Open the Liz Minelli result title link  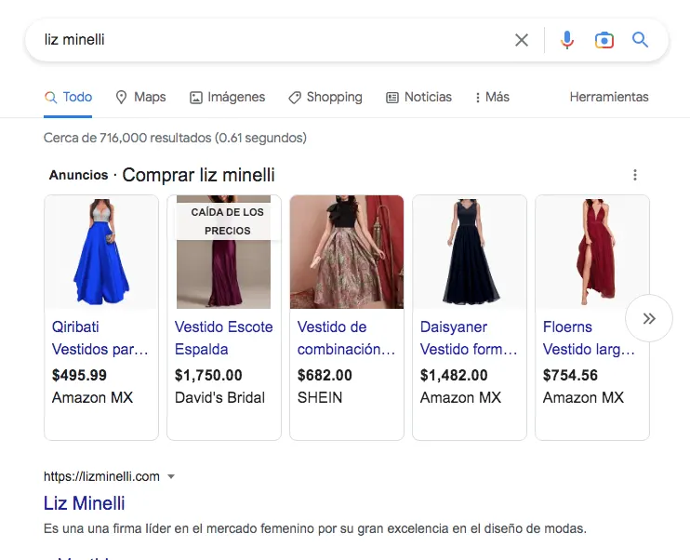85,503
